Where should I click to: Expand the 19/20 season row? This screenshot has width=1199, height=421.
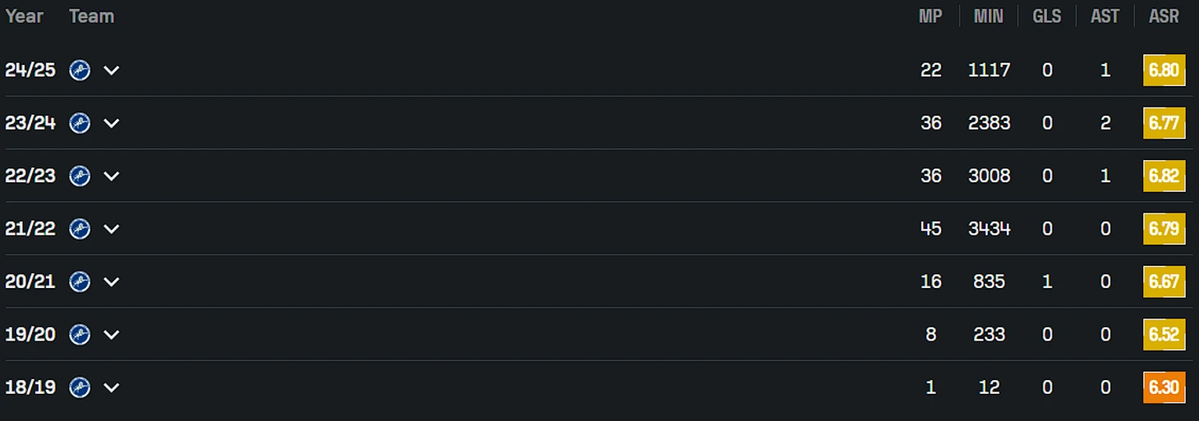coord(112,335)
